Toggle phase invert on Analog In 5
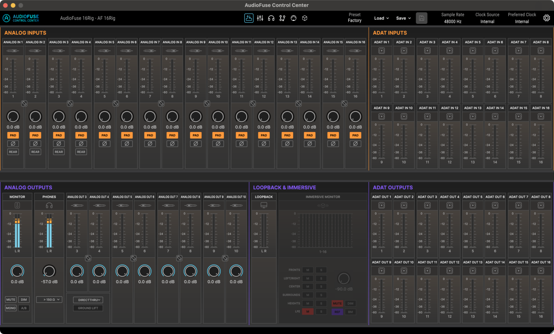554x334 pixels. 105,144
